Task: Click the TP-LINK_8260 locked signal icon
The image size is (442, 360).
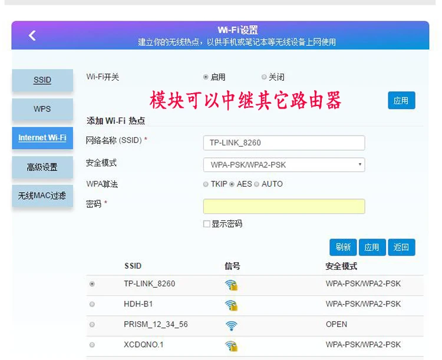Action: pyautogui.click(x=232, y=285)
